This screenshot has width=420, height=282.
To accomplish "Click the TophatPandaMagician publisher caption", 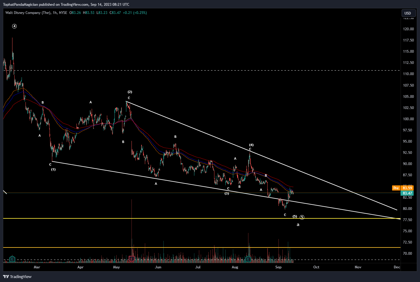I will coord(66,4).
